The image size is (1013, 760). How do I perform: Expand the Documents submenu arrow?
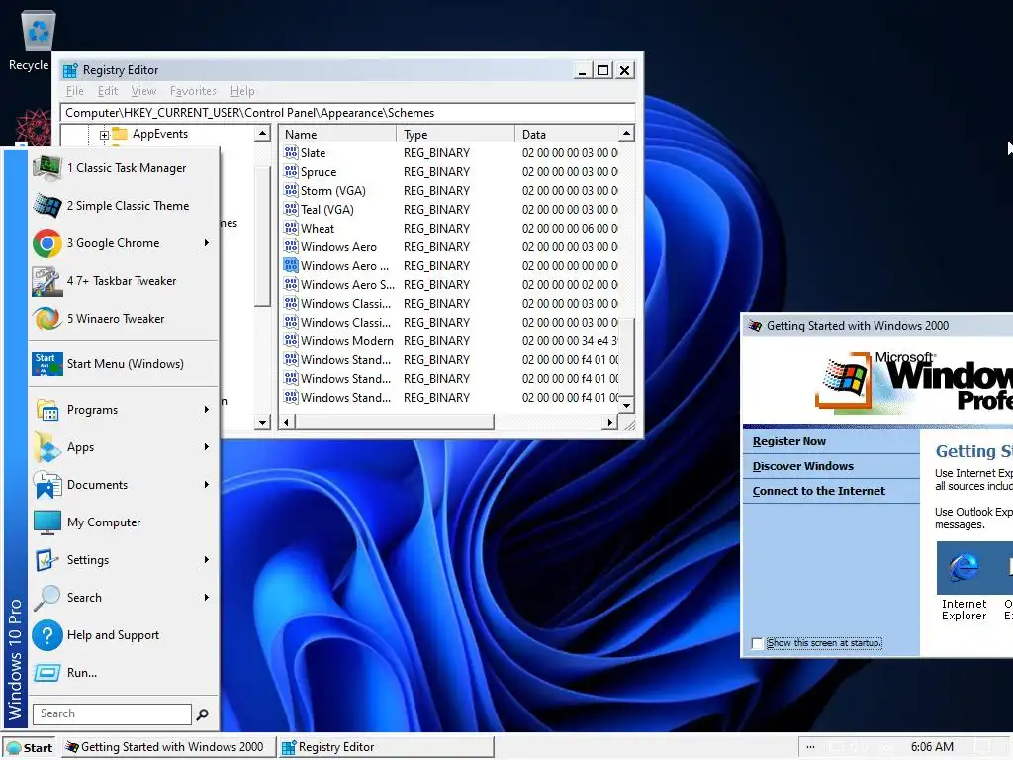[x=207, y=485]
